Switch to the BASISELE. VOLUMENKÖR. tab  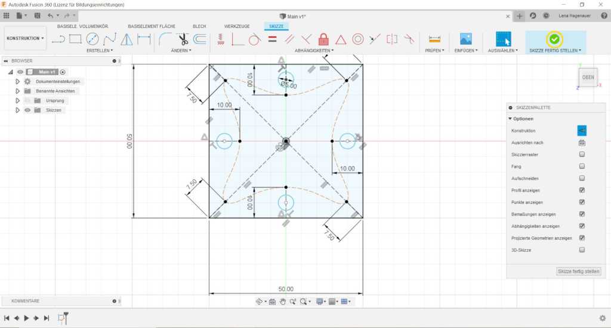82,26
